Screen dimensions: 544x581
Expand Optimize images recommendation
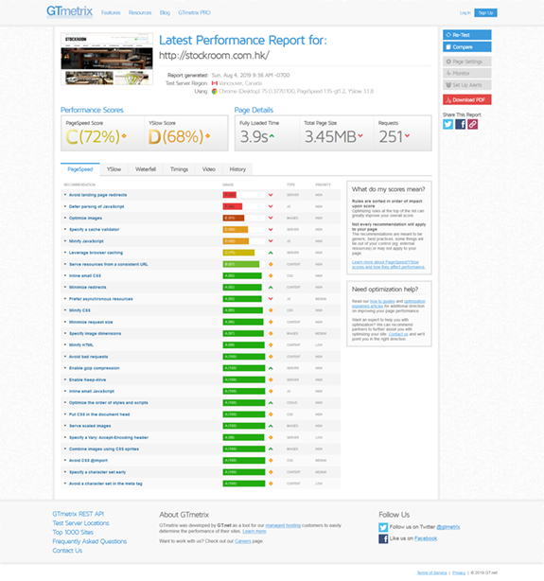(85, 218)
